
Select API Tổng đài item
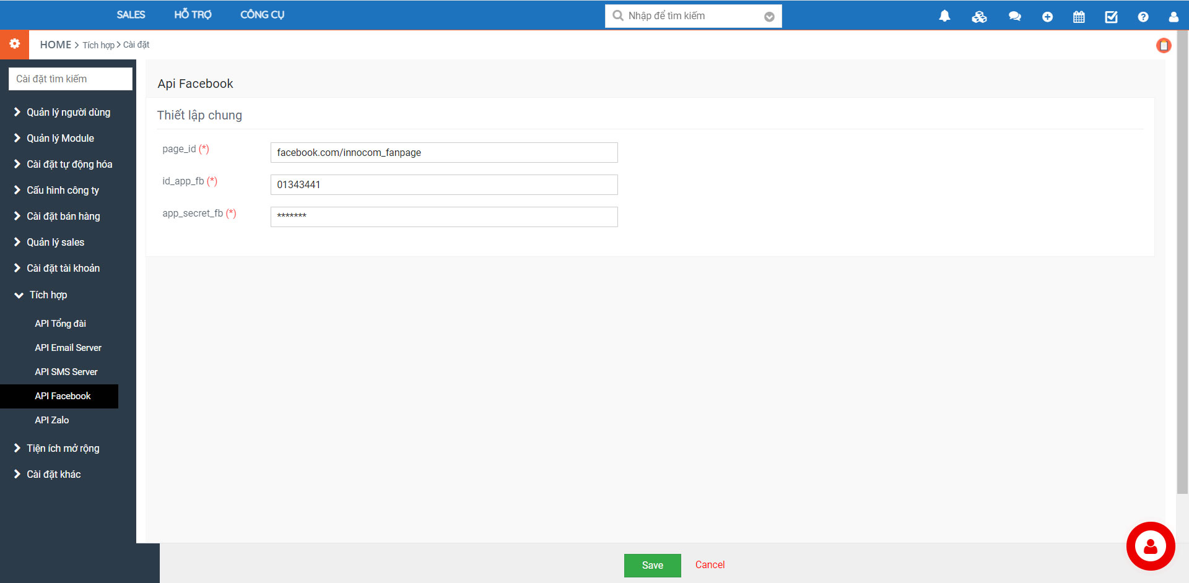[60, 324]
